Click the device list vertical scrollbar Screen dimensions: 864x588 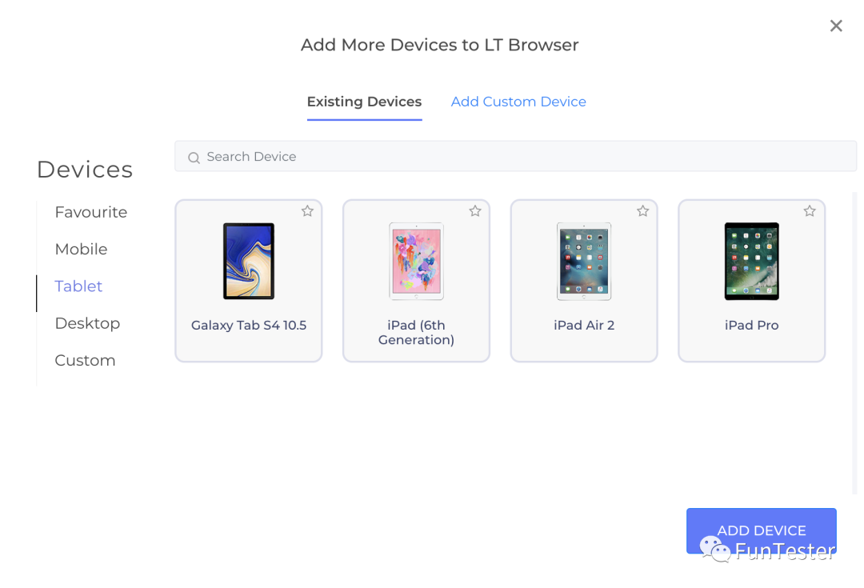coord(854,342)
